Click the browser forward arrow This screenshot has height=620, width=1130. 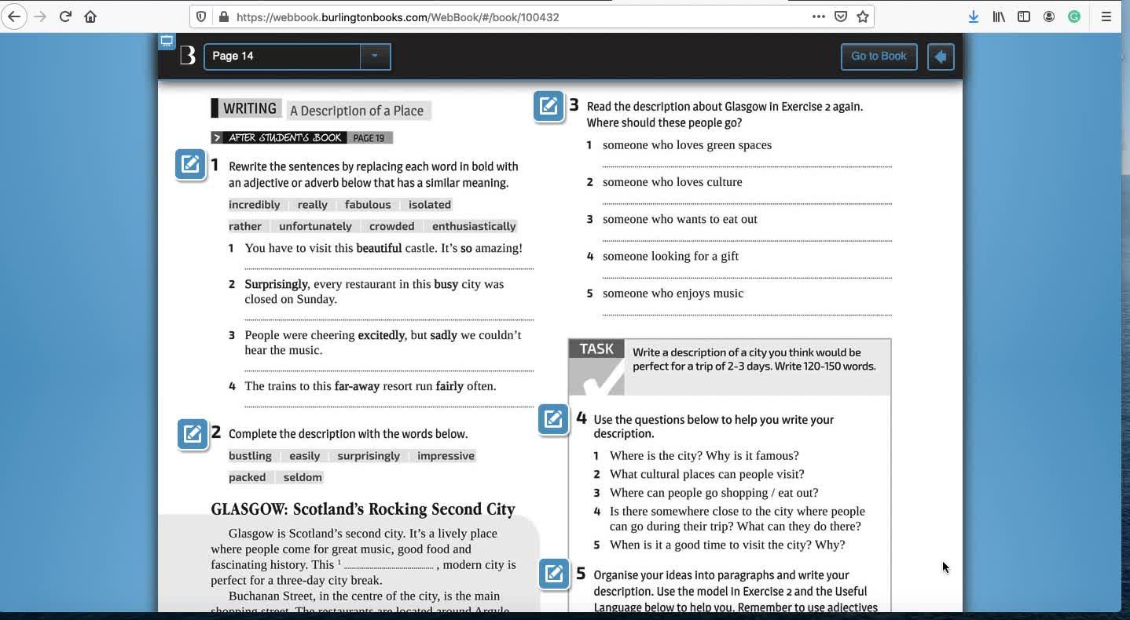coord(40,16)
